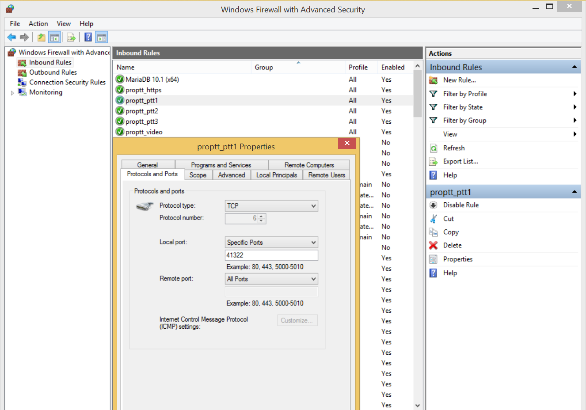Open the Local port dropdown
The height and width of the screenshot is (410, 586).
(x=271, y=243)
